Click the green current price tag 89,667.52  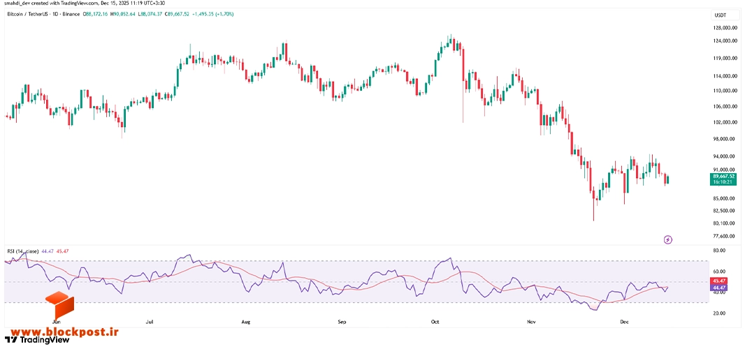[723, 179]
